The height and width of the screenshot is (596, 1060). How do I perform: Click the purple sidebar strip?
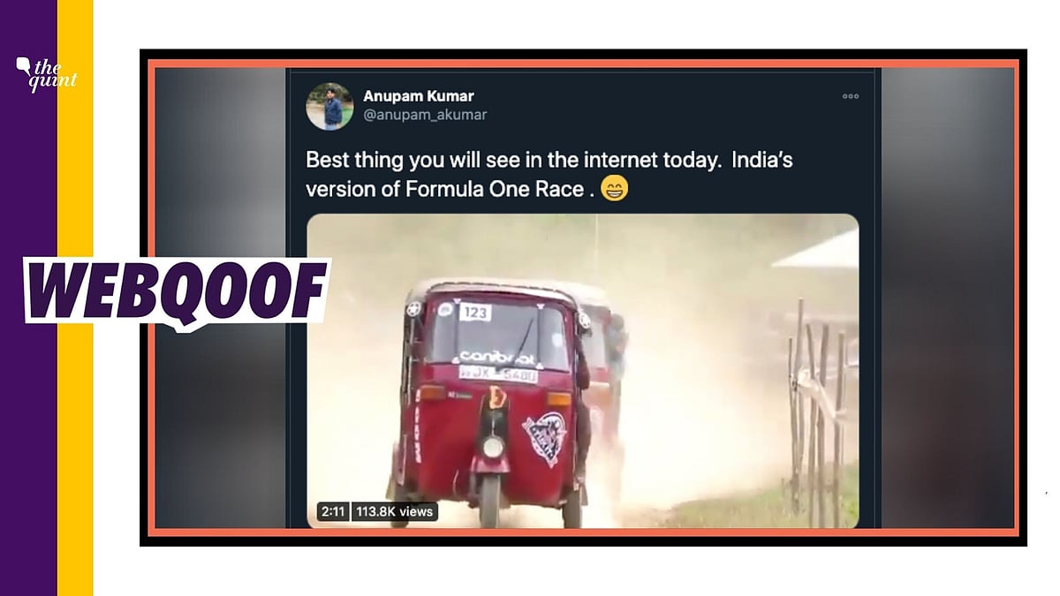28,298
